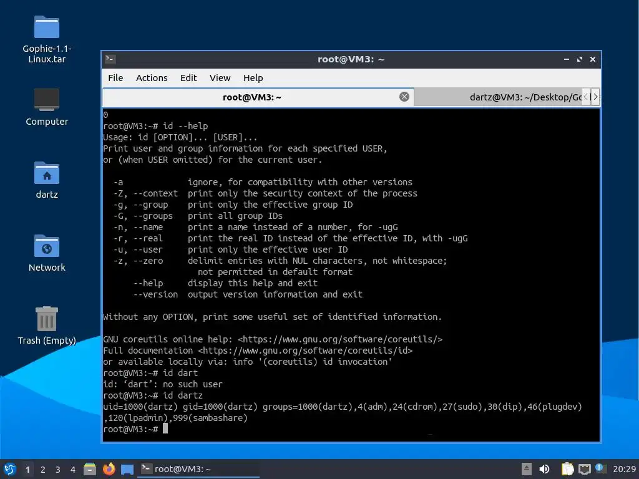Open the View menu
The image size is (639, 479).
tap(220, 78)
